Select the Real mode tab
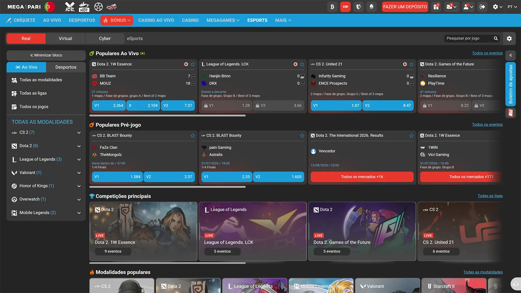 point(26,39)
